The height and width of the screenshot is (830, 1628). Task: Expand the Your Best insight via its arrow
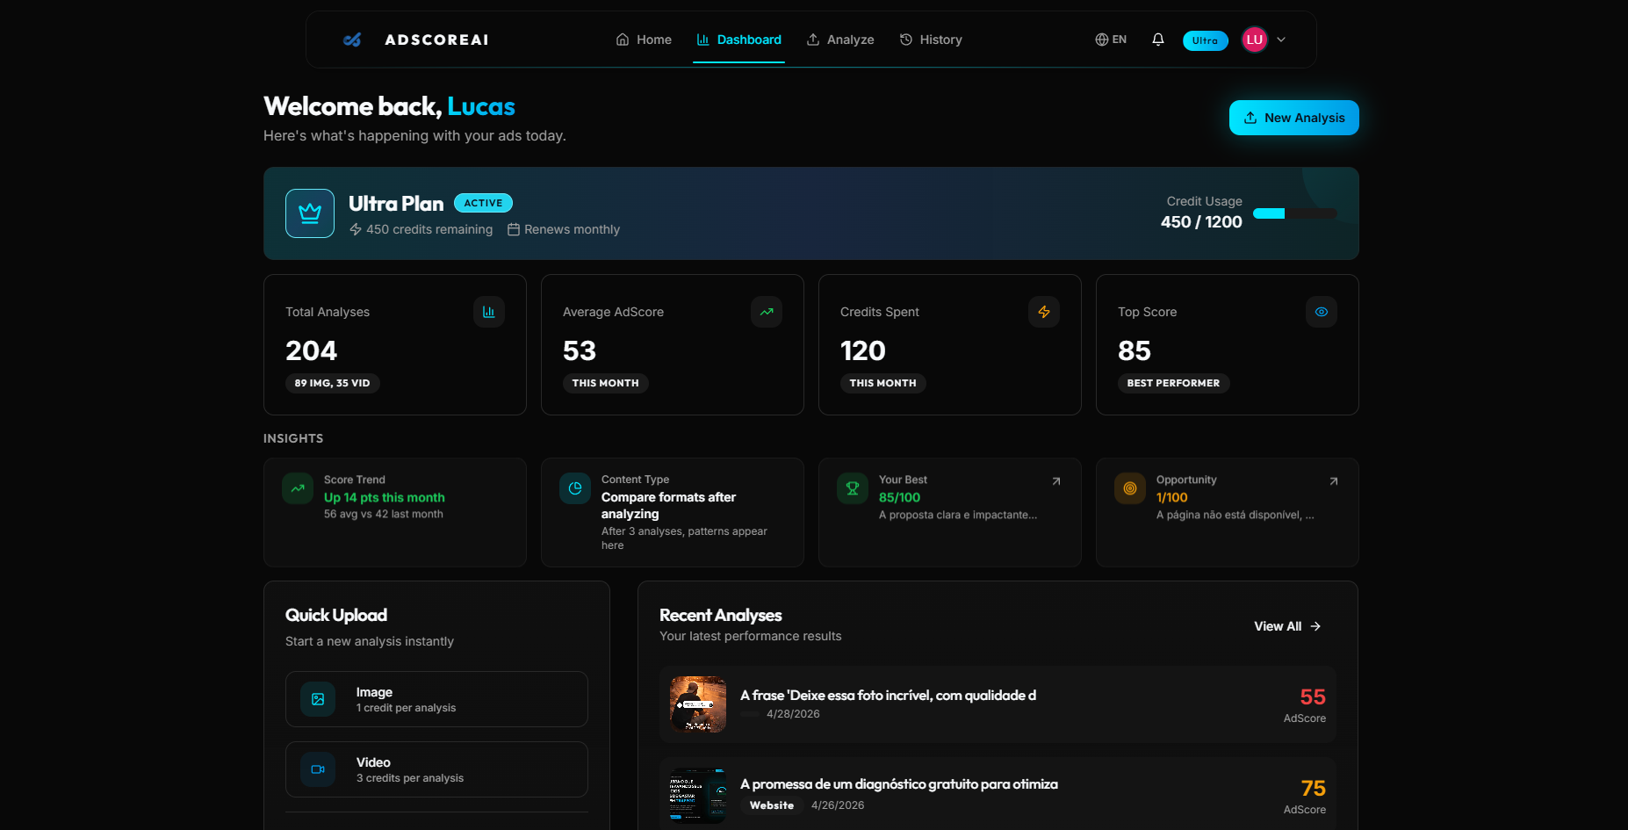[x=1055, y=481]
